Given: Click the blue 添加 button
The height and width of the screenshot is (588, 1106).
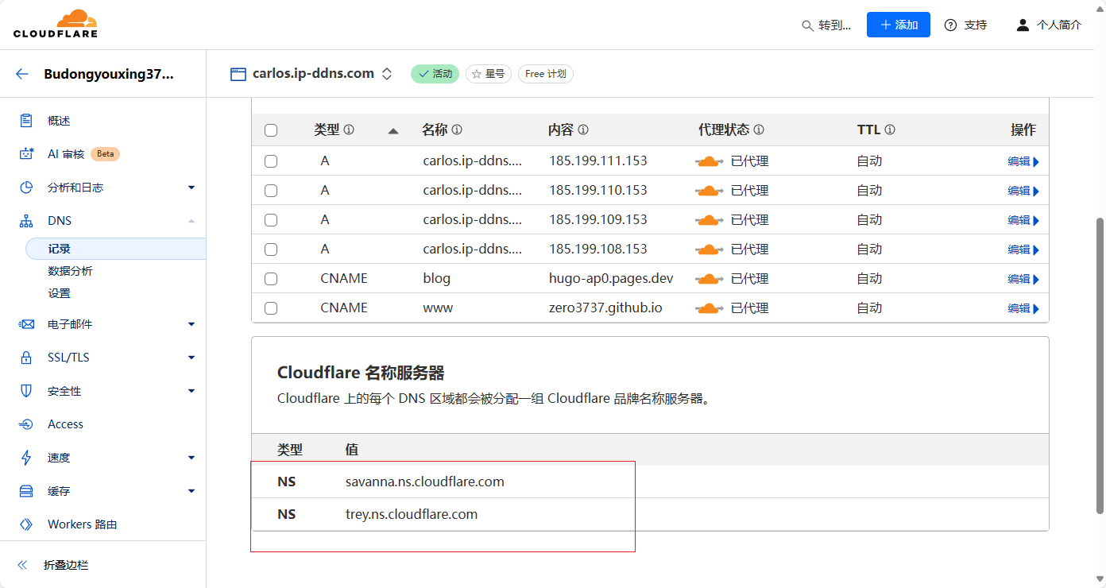Looking at the screenshot, I should [x=899, y=25].
